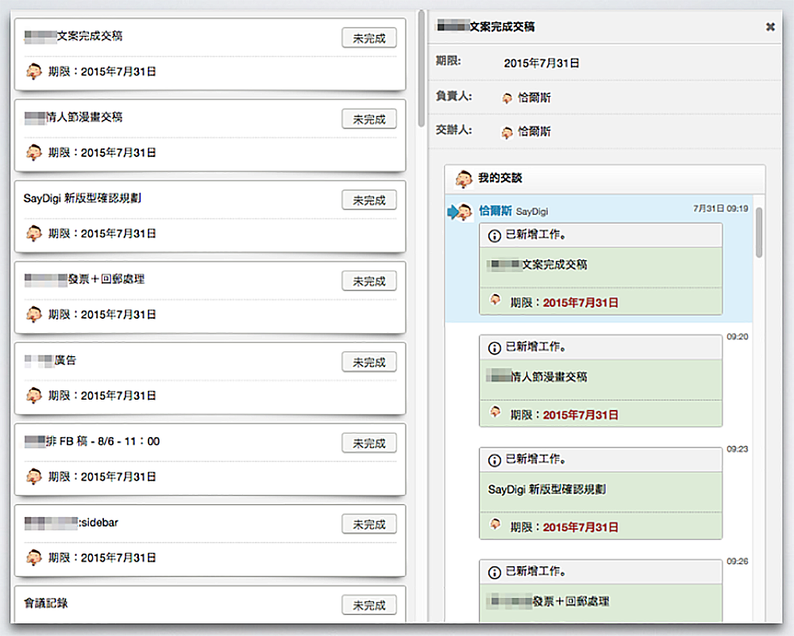Open 我的交談 conversation tab
This screenshot has height=636, width=794.
(x=500, y=178)
